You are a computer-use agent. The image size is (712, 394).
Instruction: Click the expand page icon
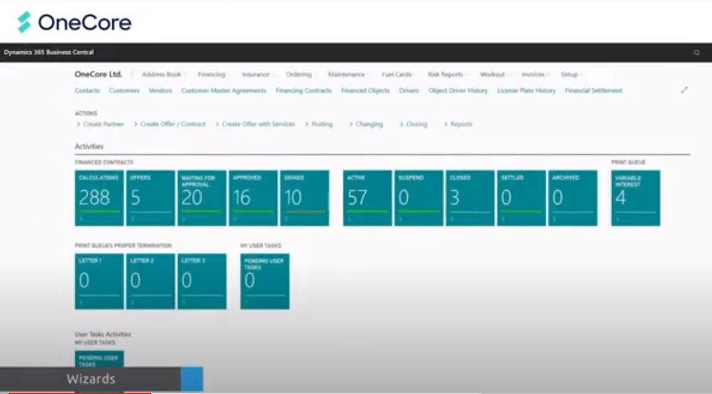point(684,90)
